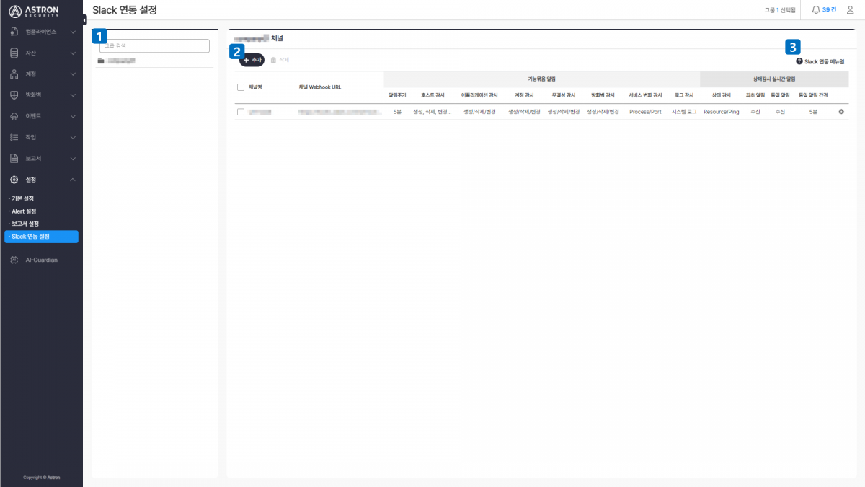Click the 추가 add button
This screenshot has height=487, width=865.
[x=252, y=60]
